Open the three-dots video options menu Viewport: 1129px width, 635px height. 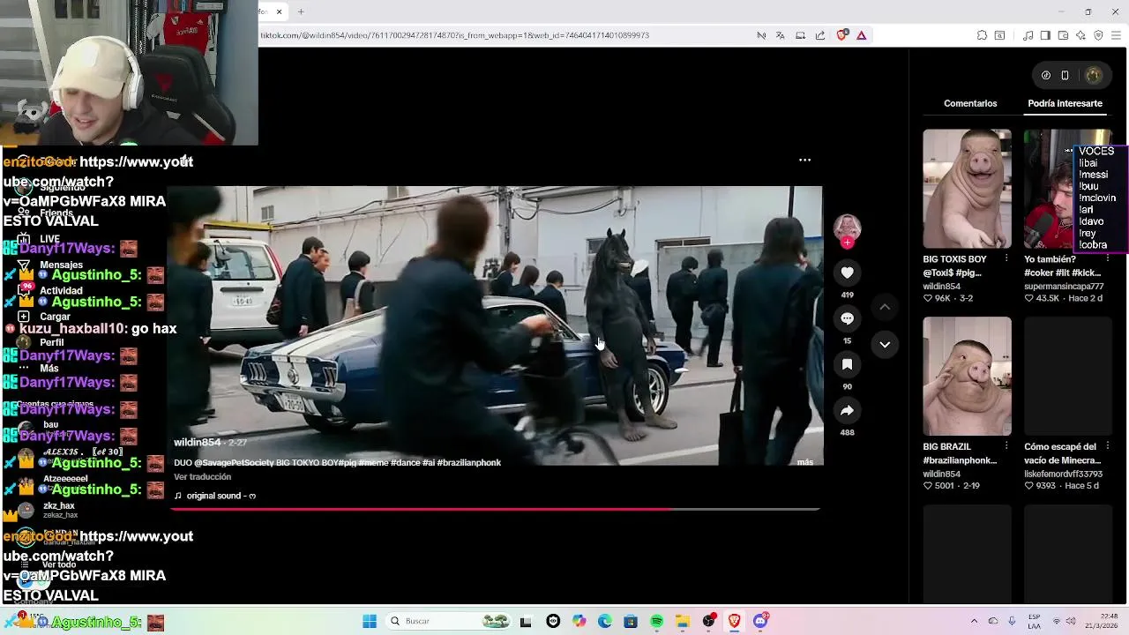(x=804, y=161)
